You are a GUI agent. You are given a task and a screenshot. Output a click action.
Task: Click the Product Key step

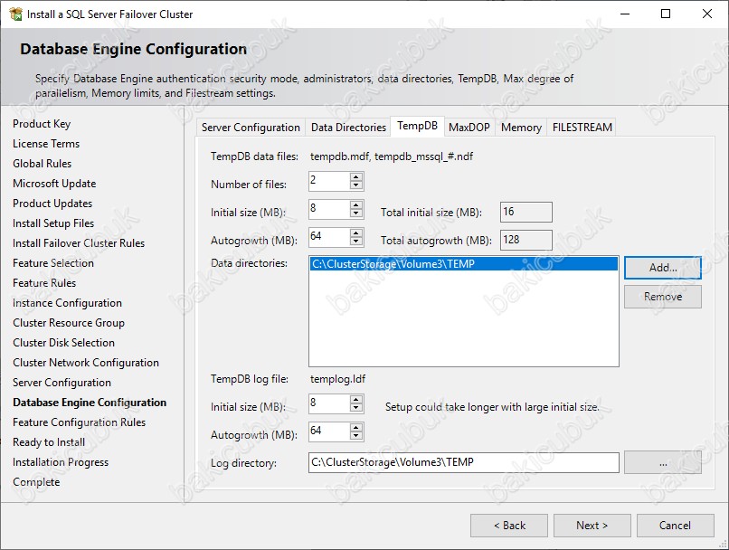coord(42,124)
